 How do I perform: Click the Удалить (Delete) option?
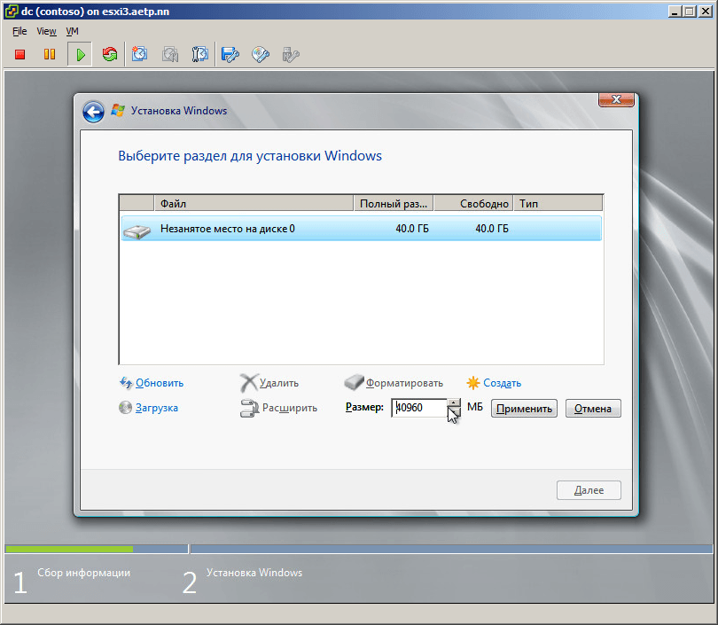pyautogui.click(x=269, y=383)
